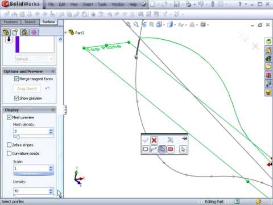This screenshot has width=273, height=205.
Task: Open the File menu
Action: (51, 4)
